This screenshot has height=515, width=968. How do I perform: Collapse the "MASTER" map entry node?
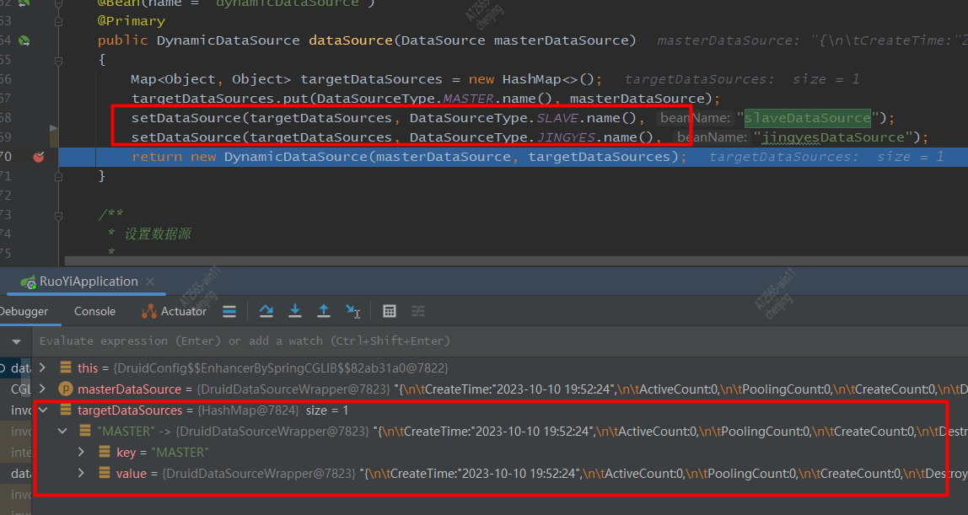pos(62,431)
